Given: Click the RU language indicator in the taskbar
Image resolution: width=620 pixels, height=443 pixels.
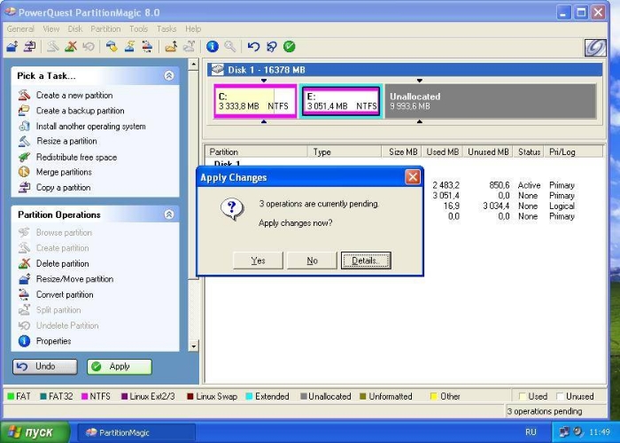Looking at the screenshot, I should click(x=531, y=432).
